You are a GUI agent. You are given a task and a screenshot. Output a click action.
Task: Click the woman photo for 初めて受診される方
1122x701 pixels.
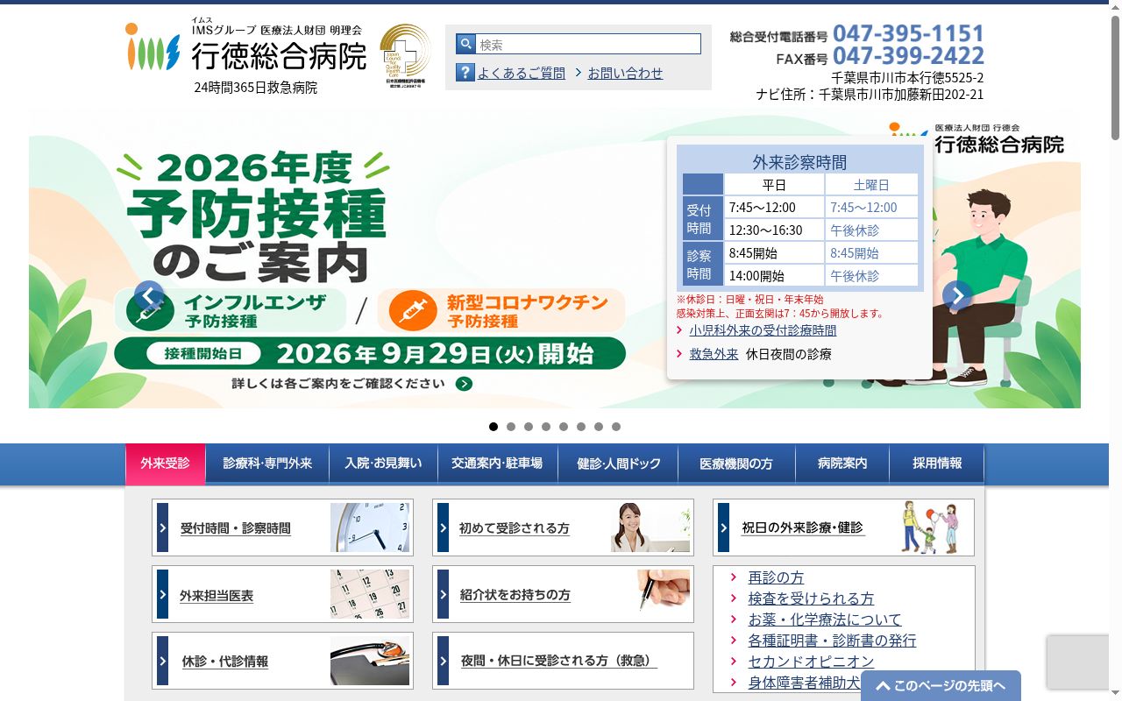point(650,528)
